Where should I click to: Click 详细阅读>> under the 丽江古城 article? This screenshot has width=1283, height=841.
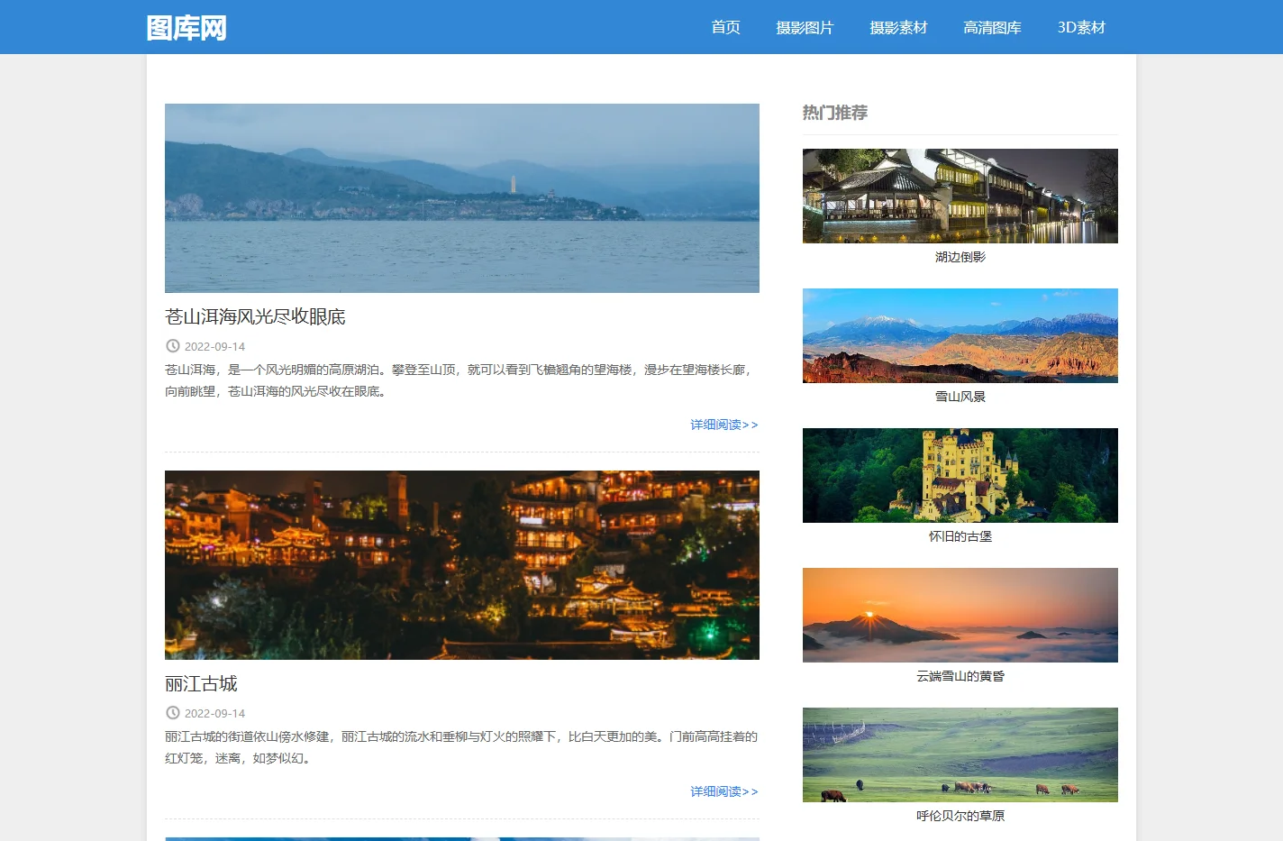[724, 791]
